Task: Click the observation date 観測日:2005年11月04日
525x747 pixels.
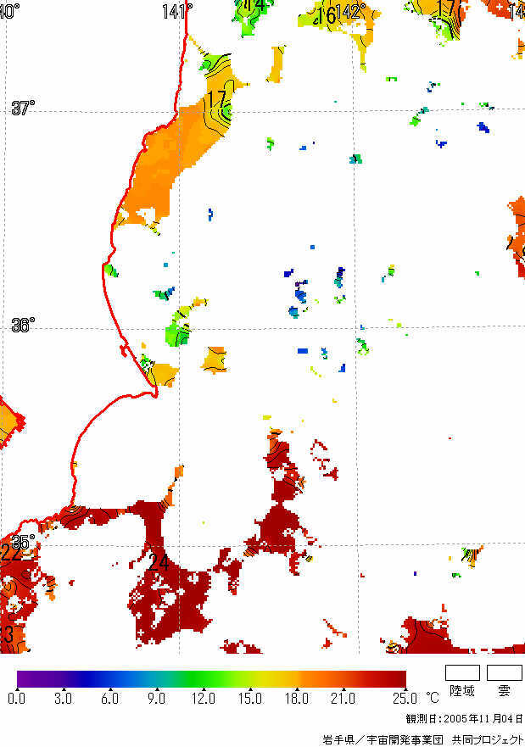Action: click(x=464, y=718)
